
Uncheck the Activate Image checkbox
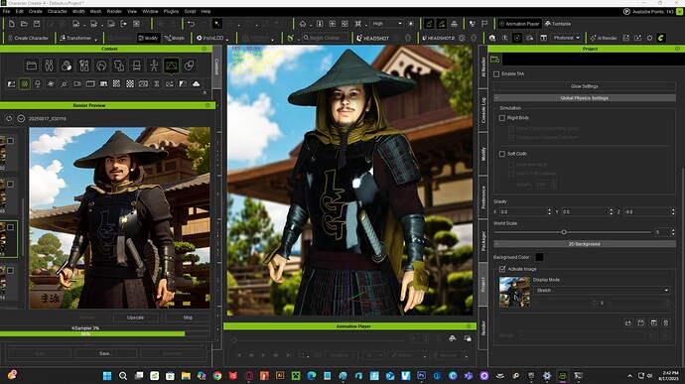tap(502, 269)
